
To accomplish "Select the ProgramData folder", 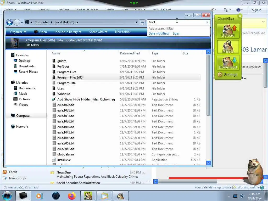I will pyautogui.click(x=66, y=83).
